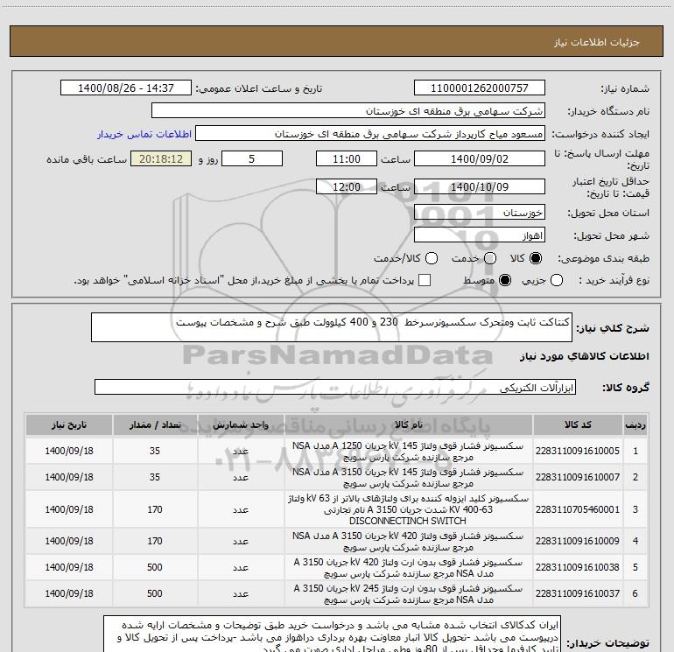This screenshot has height=652, width=674.
Task: Click the خوزستان delivery province field
Action: (x=479, y=213)
